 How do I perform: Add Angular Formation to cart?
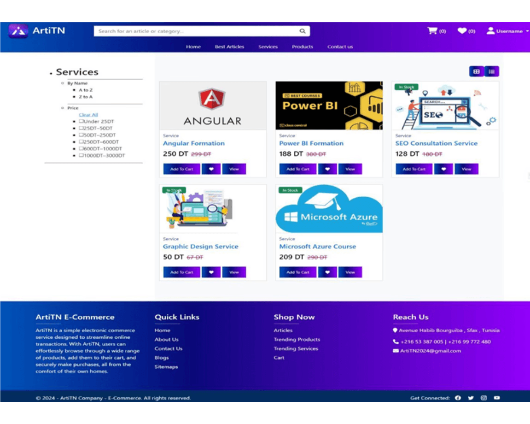(x=181, y=169)
